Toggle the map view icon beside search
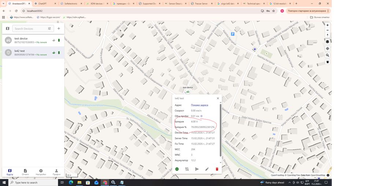The height and width of the screenshot is (186, 375). tap(8, 28)
